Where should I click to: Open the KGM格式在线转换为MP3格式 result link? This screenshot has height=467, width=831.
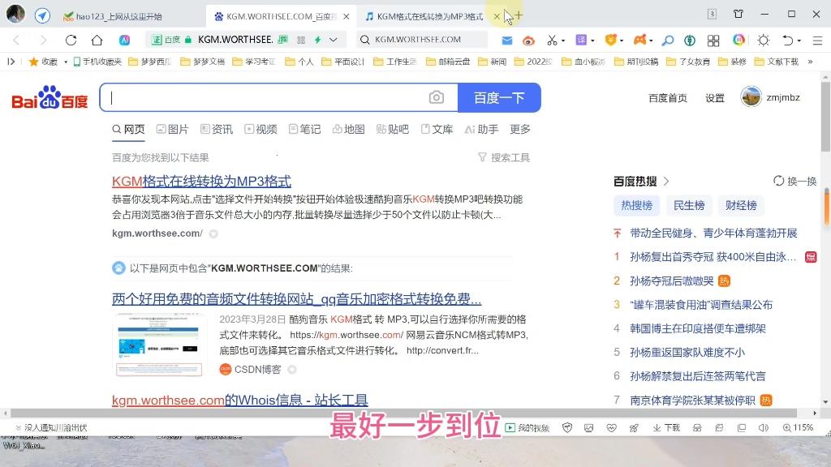point(201,181)
